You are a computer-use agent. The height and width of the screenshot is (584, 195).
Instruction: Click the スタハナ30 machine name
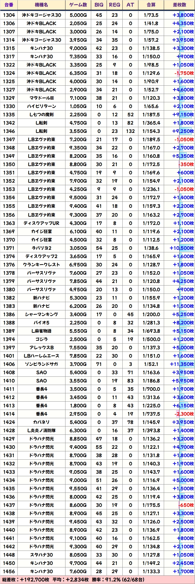click(x=41, y=555)
